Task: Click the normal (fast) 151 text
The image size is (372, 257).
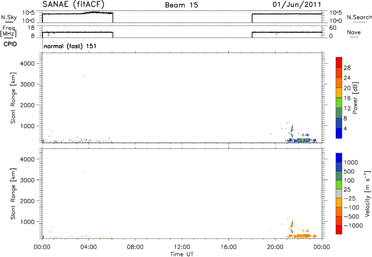Action: (70, 46)
